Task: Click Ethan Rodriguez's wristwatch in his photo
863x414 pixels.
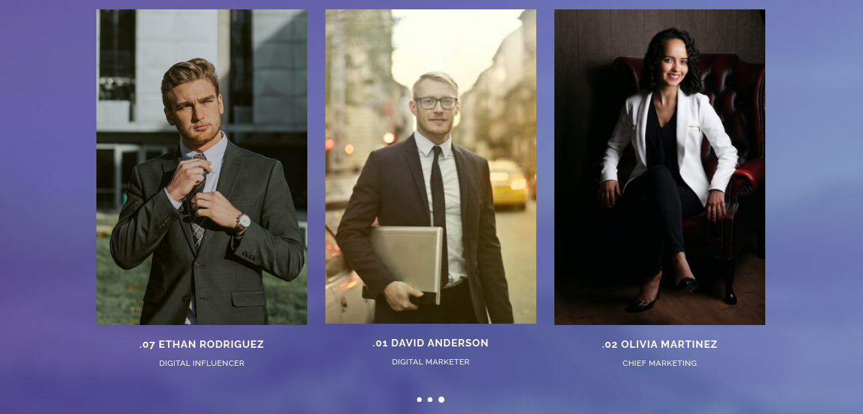Action: pos(242,223)
